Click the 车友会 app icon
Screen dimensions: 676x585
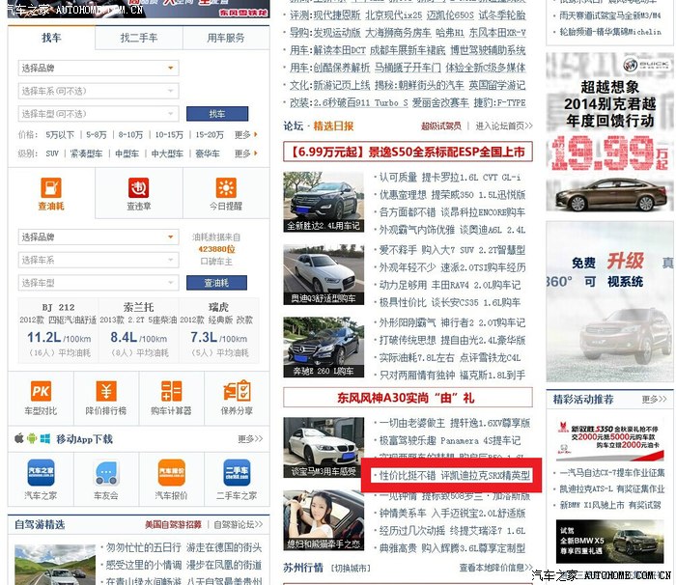tap(105, 475)
